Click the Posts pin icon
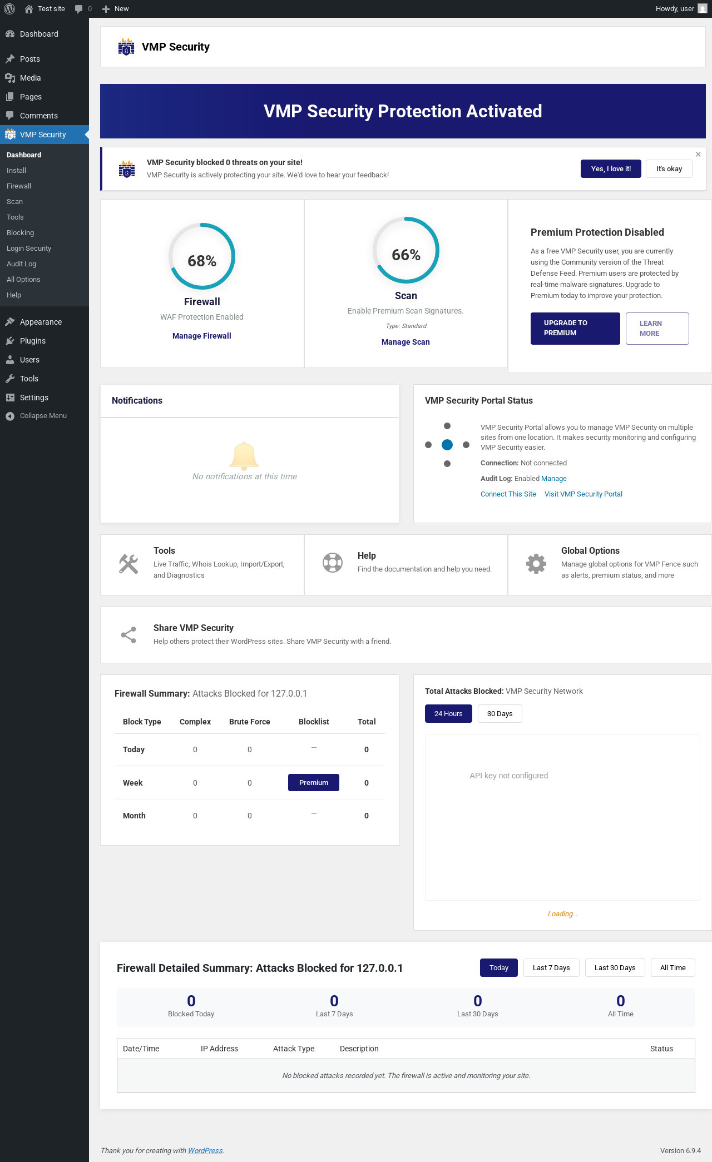Image resolution: width=712 pixels, height=1162 pixels. pos(10,59)
